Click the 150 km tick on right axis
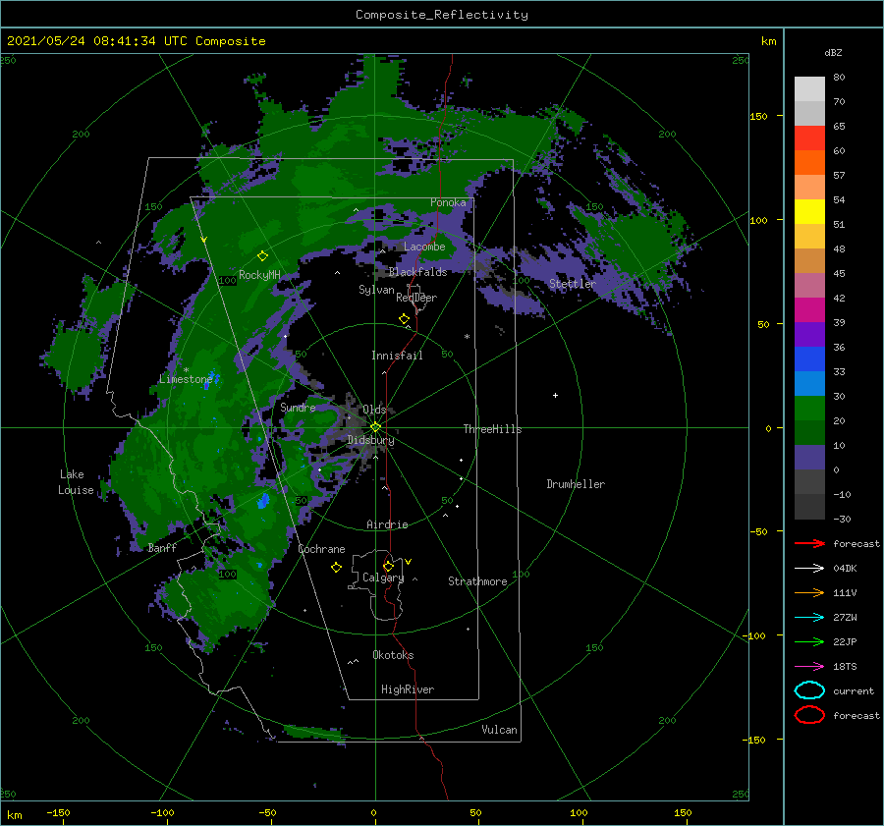Screen dimensions: 884x826 (x=758, y=116)
